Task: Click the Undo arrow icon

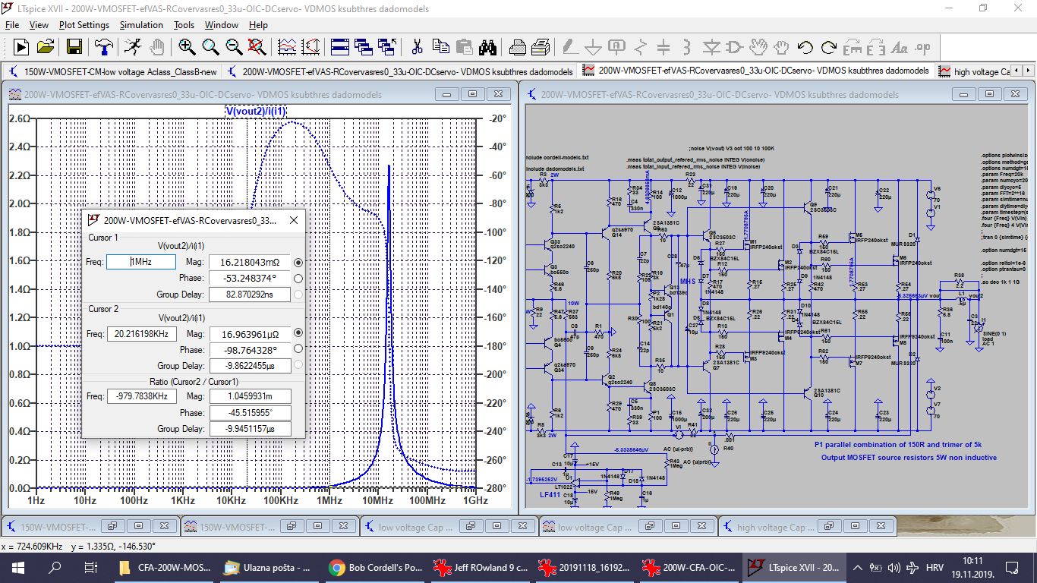Action: coord(805,47)
